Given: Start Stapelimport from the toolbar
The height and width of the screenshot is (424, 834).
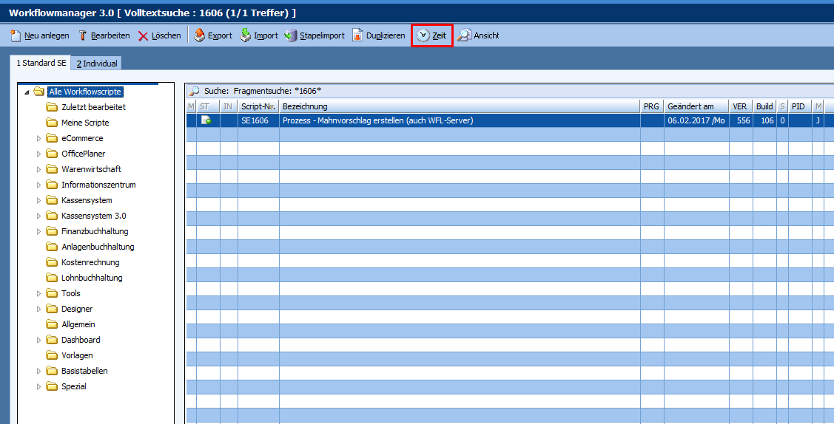Looking at the screenshot, I should [x=291, y=35].
